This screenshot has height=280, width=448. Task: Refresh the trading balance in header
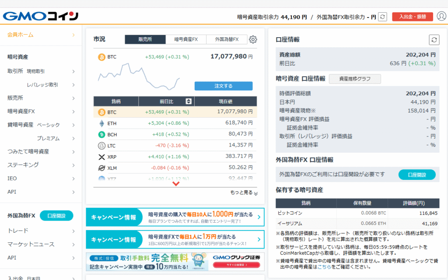[383, 17]
